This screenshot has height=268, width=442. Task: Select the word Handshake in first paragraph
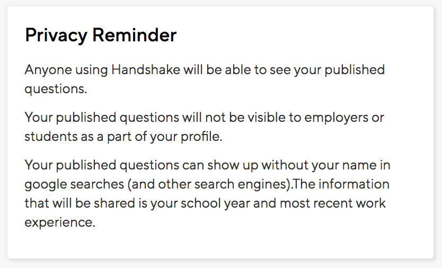point(146,69)
